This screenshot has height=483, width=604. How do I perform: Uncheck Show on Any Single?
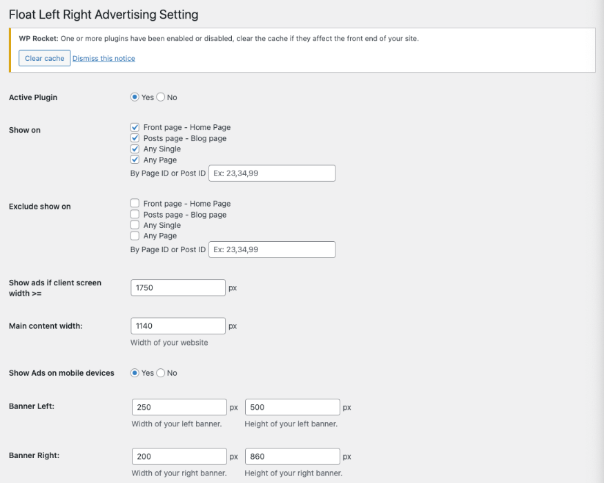[x=135, y=149]
